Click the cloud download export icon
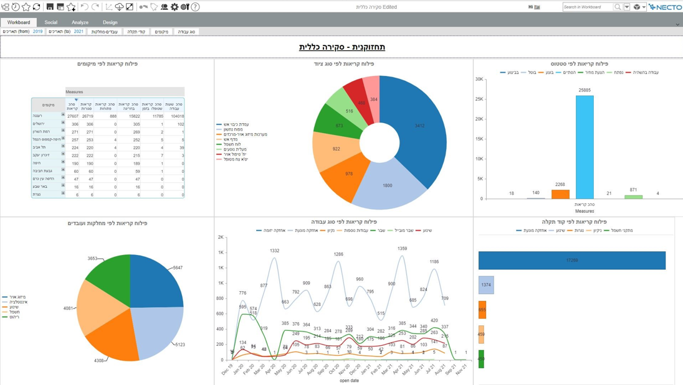This screenshot has width=683, height=385. click(119, 7)
